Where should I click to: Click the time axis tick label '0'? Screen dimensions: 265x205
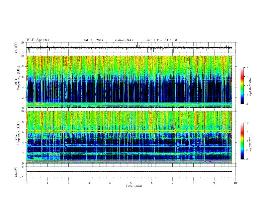pos(26,183)
